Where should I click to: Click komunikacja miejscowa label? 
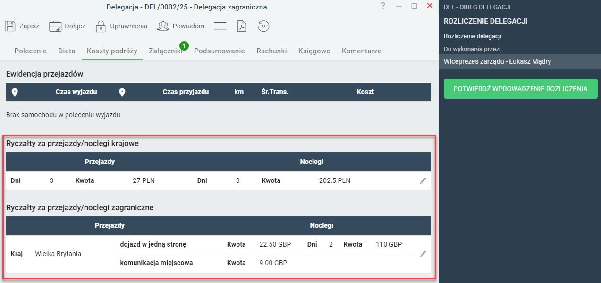click(x=156, y=263)
